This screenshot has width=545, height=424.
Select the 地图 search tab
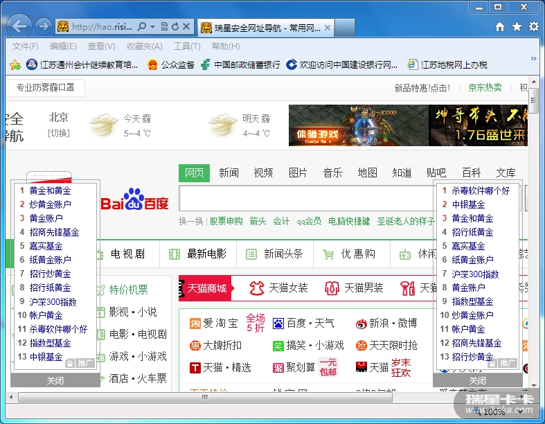[x=368, y=173]
